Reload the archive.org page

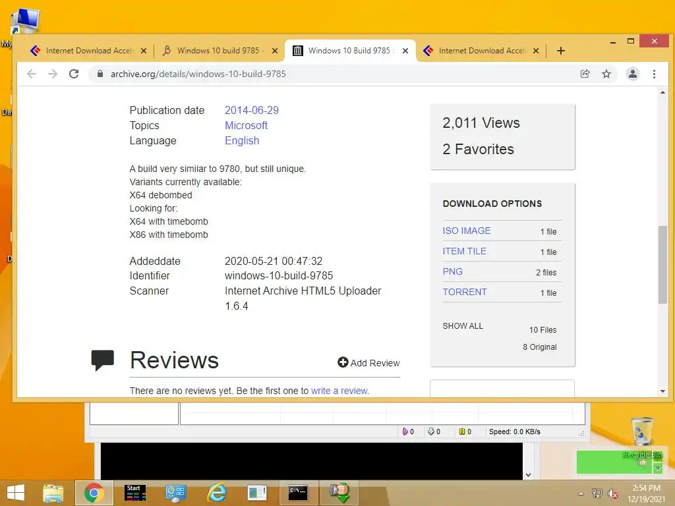pyautogui.click(x=74, y=74)
